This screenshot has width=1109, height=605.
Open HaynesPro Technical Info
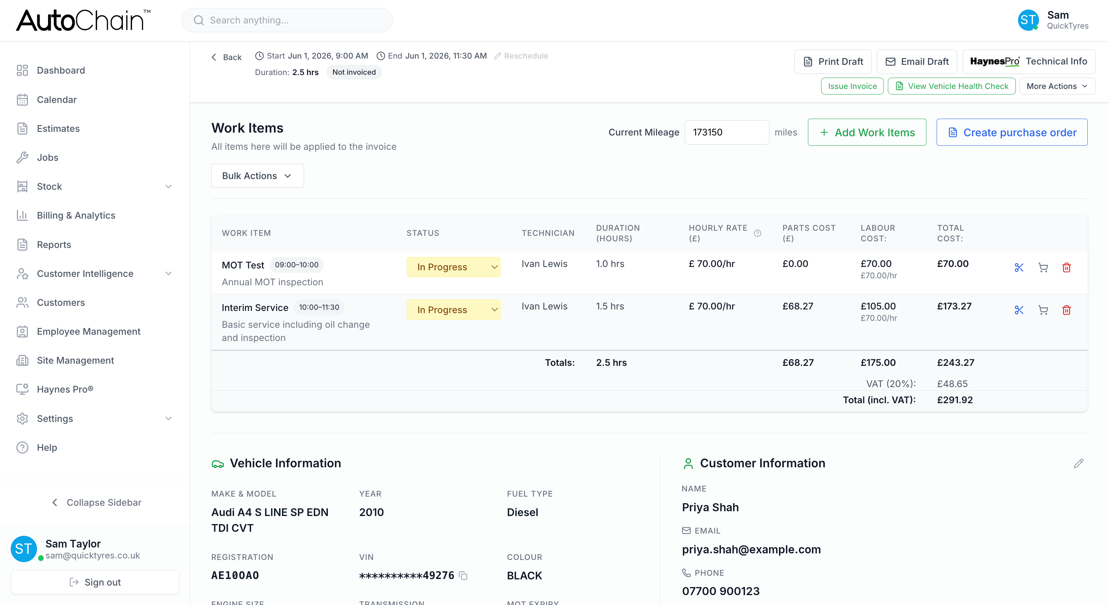click(1028, 62)
